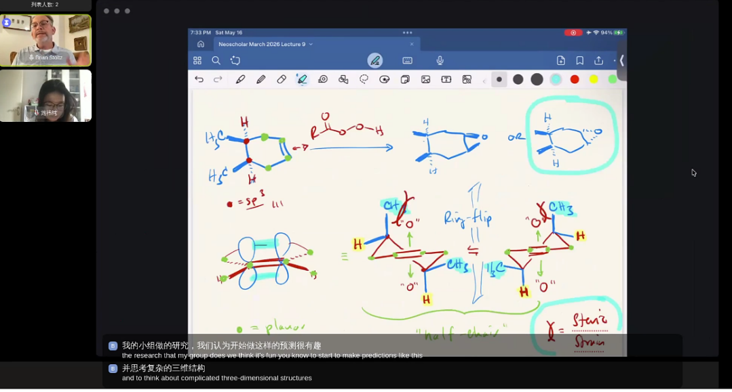Pick the yellow color swatch
The height and width of the screenshot is (392, 732).
(x=594, y=80)
